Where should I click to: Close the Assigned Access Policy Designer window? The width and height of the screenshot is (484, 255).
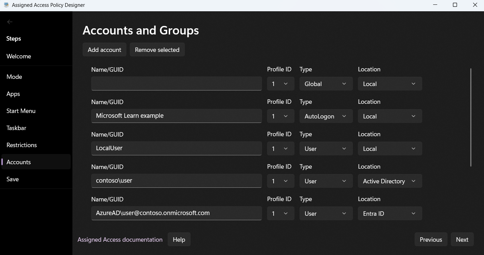coord(475,5)
